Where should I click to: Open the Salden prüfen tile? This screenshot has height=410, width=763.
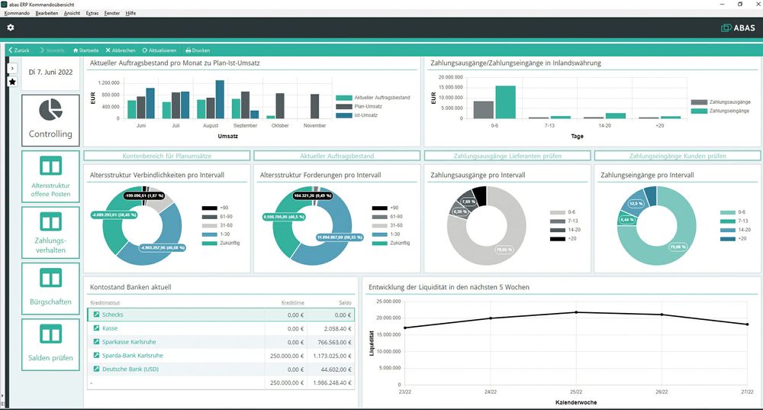point(50,344)
